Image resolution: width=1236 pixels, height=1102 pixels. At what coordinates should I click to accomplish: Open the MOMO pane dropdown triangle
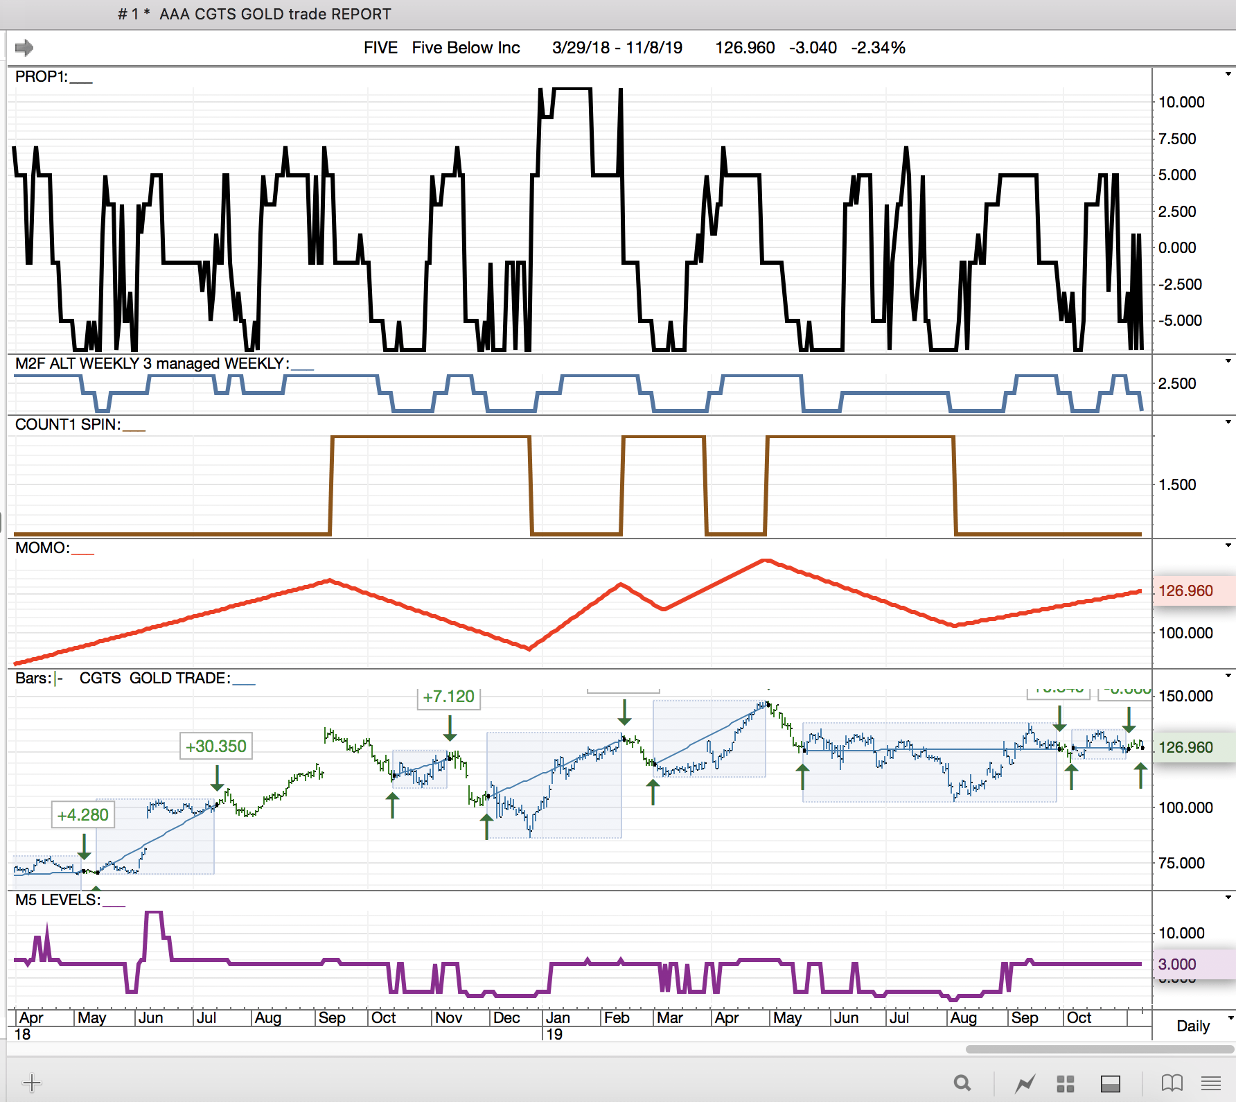1228,545
